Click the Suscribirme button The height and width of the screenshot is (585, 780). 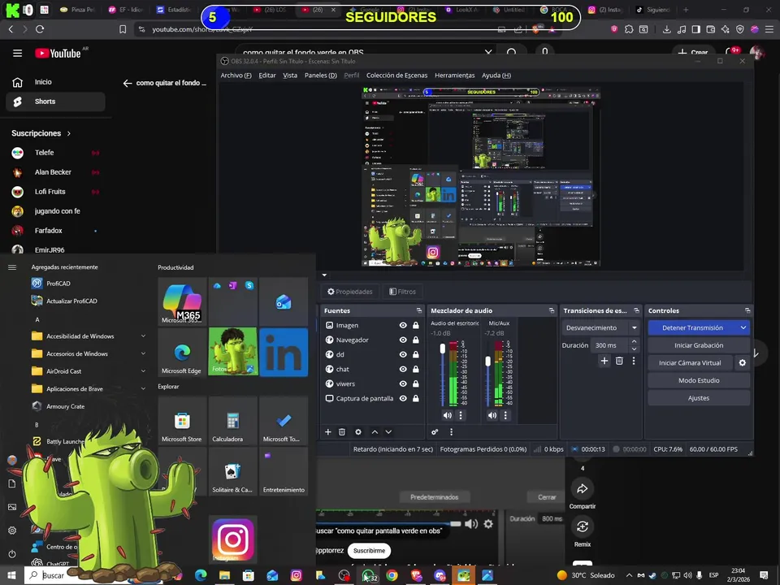coord(369,551)
